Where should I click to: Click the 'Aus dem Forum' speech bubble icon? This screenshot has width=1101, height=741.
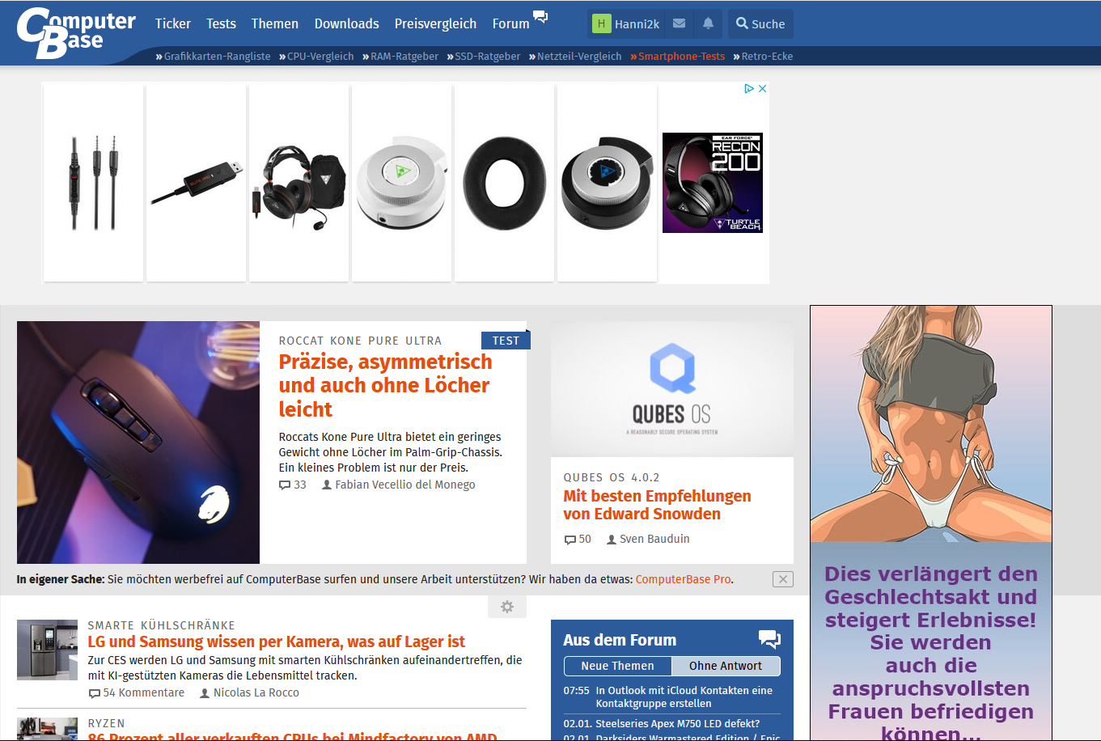click(x=769, y=639)
